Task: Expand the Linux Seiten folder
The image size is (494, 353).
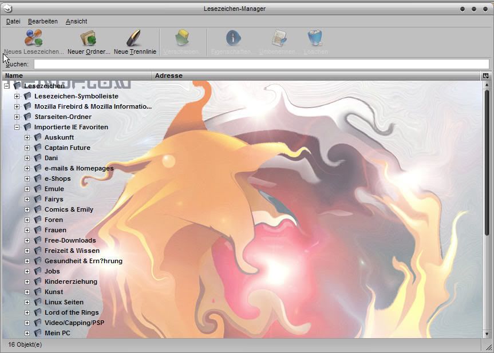Action: [x=27, y=302]
